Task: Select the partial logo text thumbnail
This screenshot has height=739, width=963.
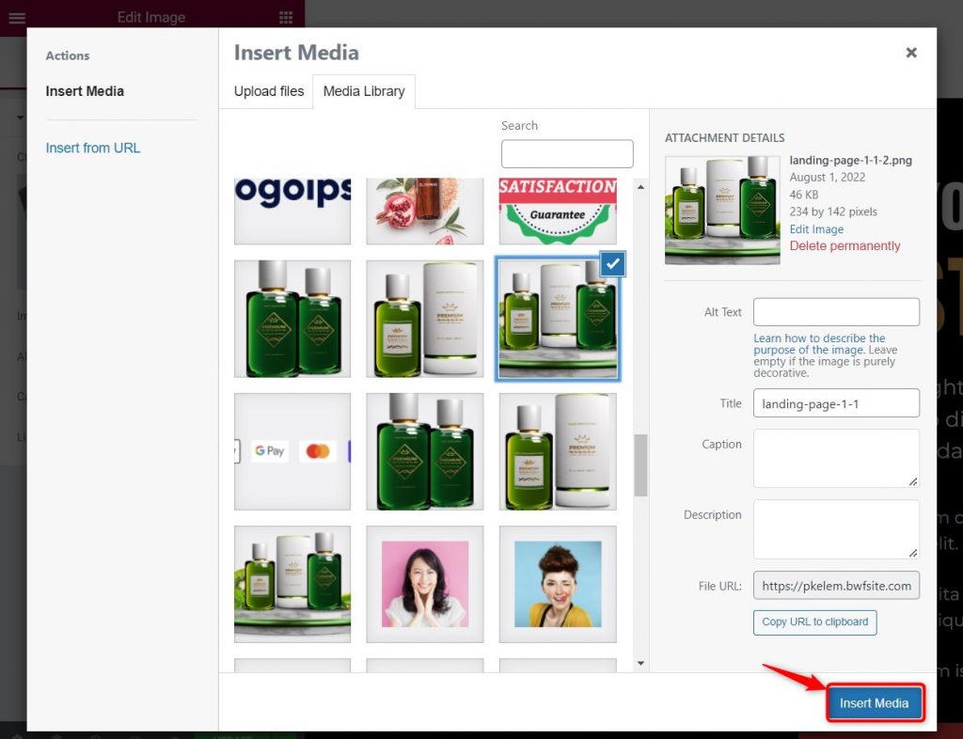Action: (292, 212)
